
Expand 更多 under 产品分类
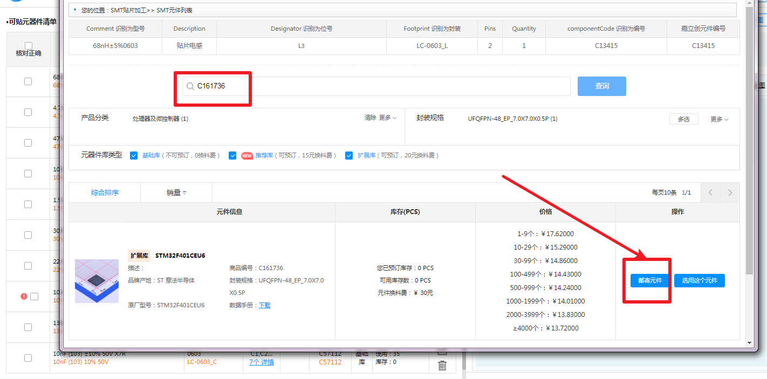coord(387,118)
